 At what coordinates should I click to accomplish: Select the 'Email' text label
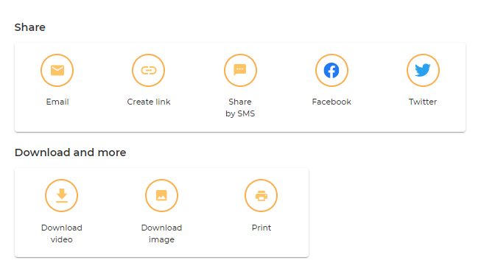point(57,102)
